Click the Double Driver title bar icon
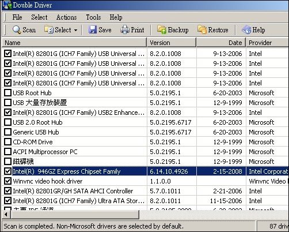Image resolution: width=289 pixels, height=232 pixels. 7,5
